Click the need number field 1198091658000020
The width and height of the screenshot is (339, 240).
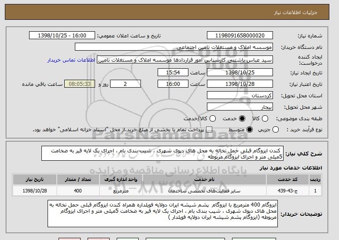[x=240, y=36]
